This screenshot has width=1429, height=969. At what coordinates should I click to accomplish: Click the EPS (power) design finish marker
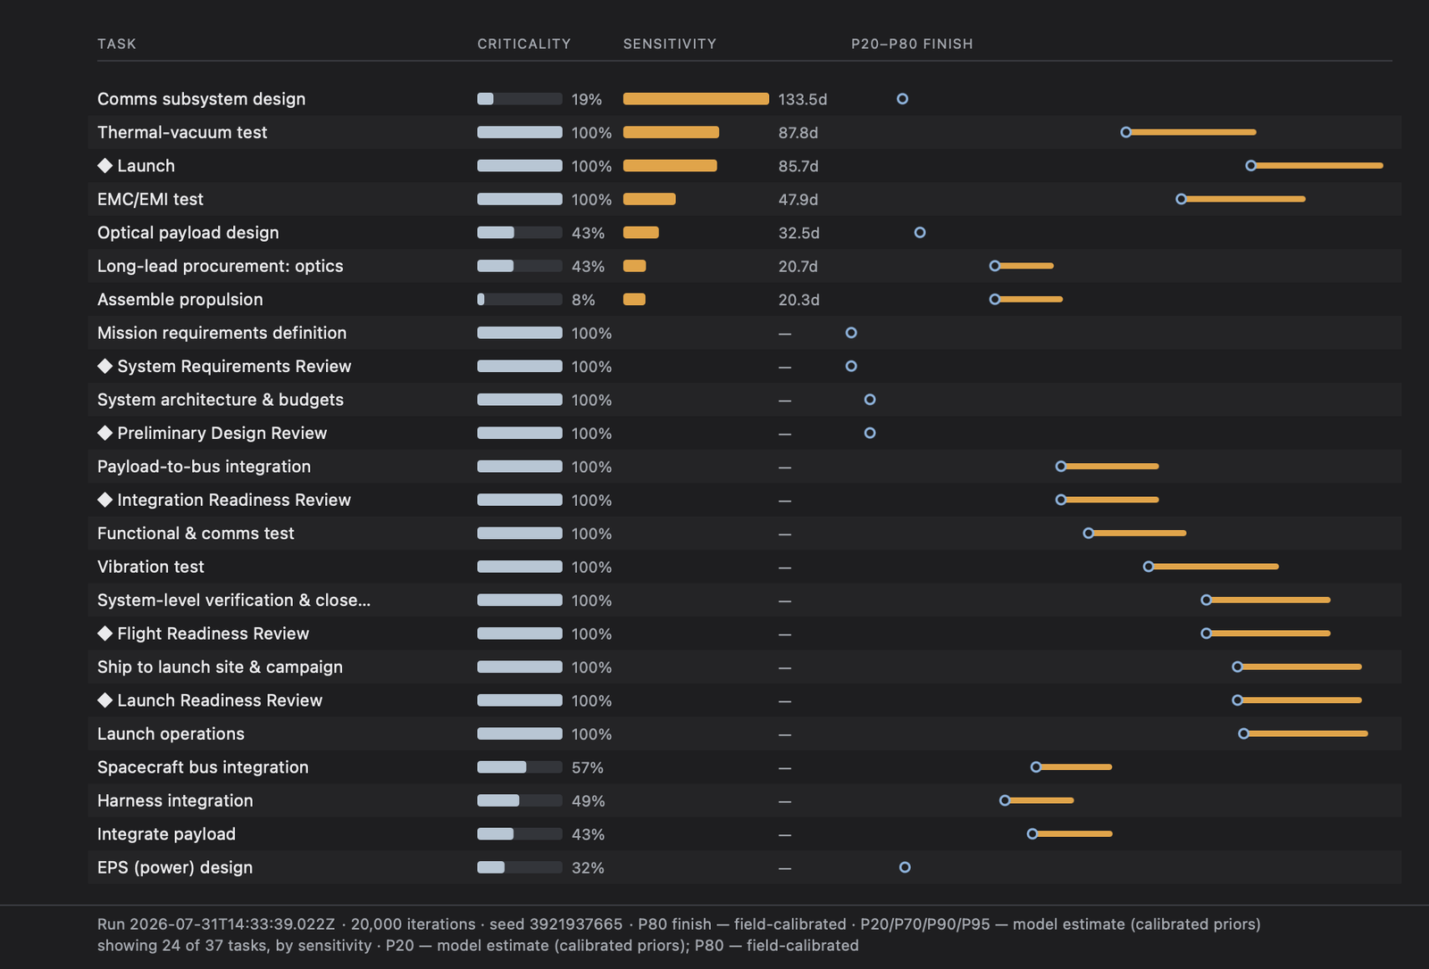click(905, 867)
